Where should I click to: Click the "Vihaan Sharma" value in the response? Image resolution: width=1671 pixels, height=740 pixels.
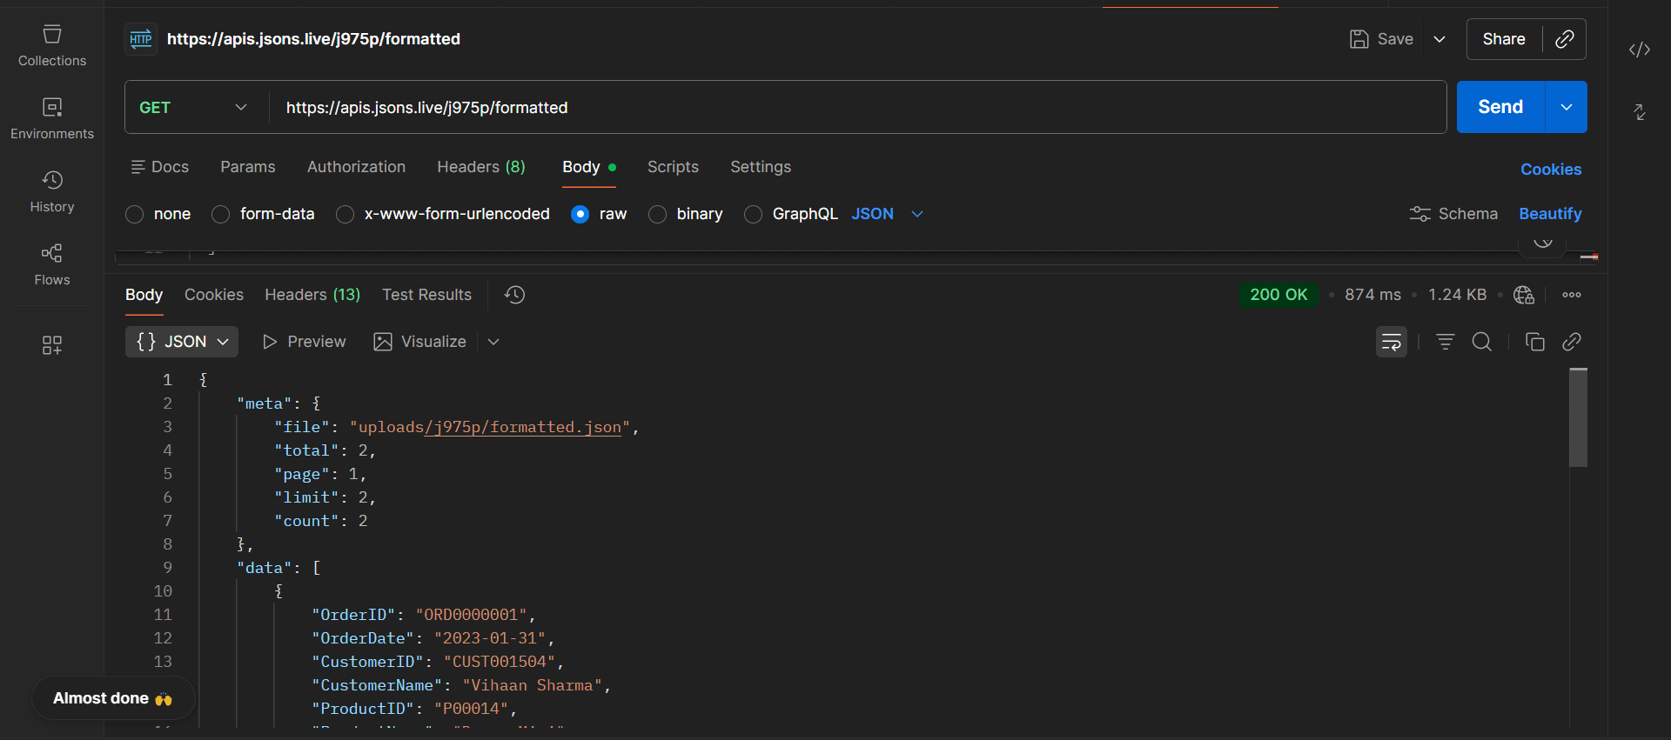(532, 685)
